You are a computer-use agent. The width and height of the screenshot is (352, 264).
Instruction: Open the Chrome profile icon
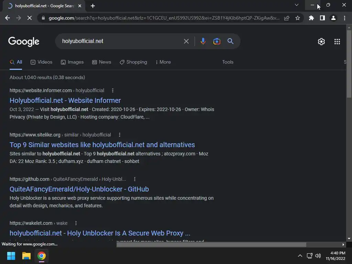tap(333, 18)
